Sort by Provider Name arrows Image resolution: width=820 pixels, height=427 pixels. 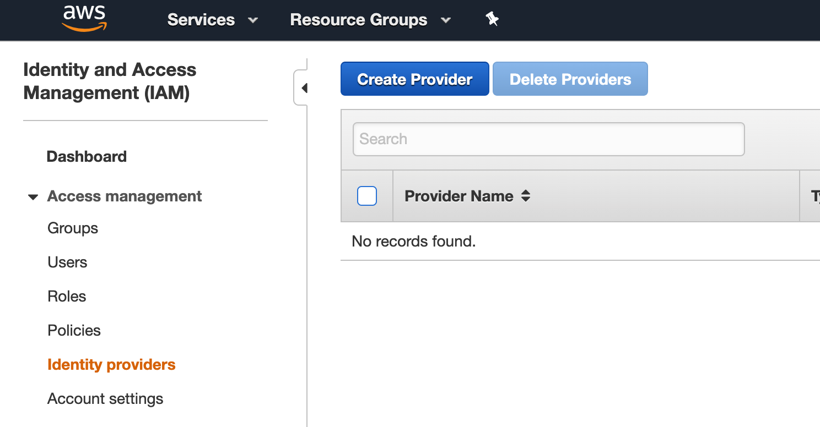coord(526,196)
